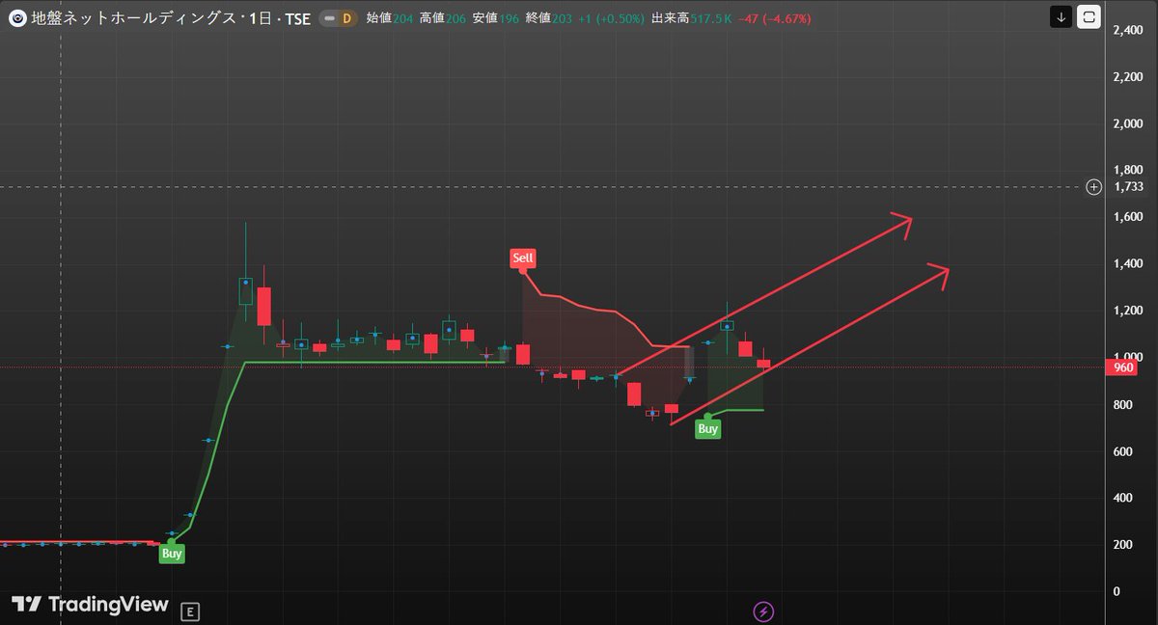Open the TradingView logo link
This screenshot has width=1158, height=625.
pos(90,604)
